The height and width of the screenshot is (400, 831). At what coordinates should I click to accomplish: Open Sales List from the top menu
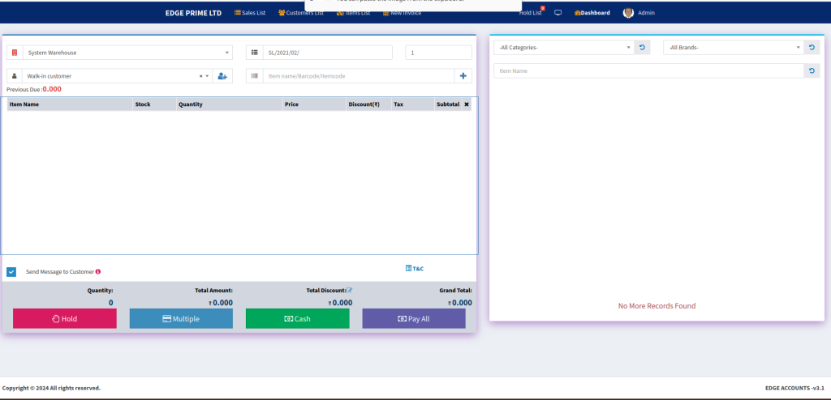pyautogui.click(x=250, y=13)
